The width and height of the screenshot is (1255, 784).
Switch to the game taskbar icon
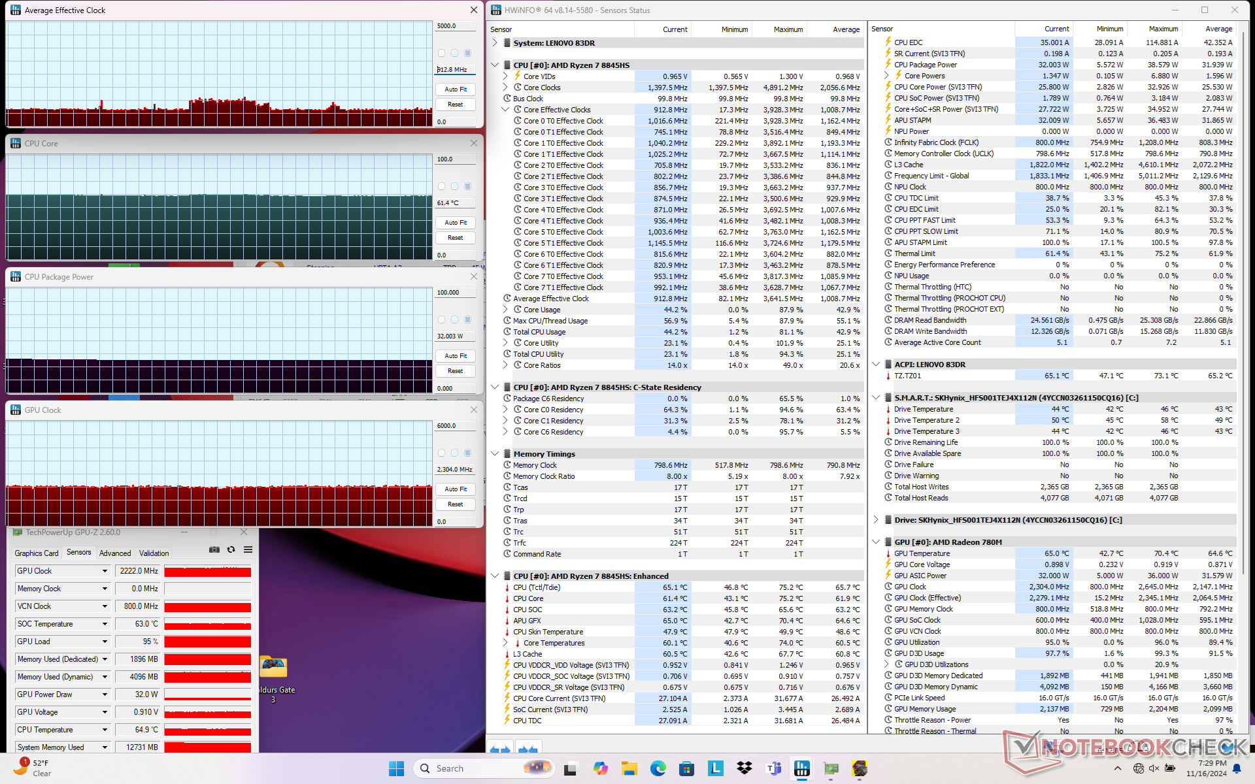[860, 768]
